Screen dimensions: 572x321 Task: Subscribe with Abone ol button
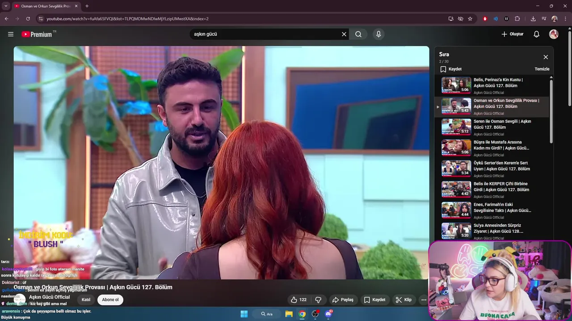coord(110,300)
